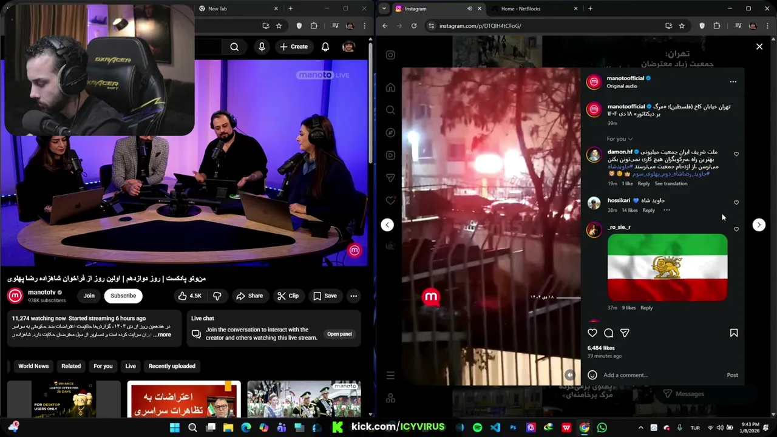Close the Instagram post overlay
Viewport: 777px width, 437px height.
coord(759,46)
